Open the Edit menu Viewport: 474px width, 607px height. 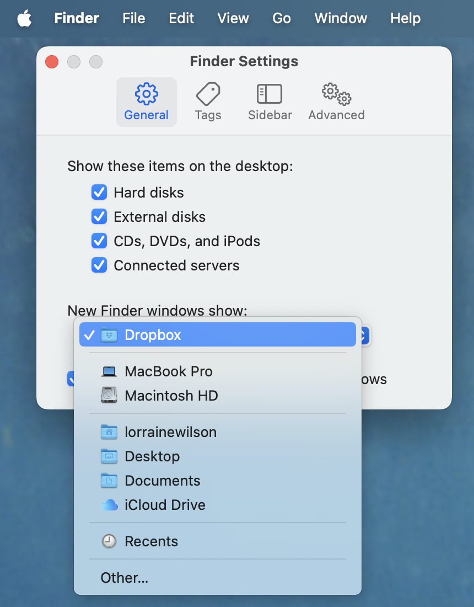(x=181, y=18)
